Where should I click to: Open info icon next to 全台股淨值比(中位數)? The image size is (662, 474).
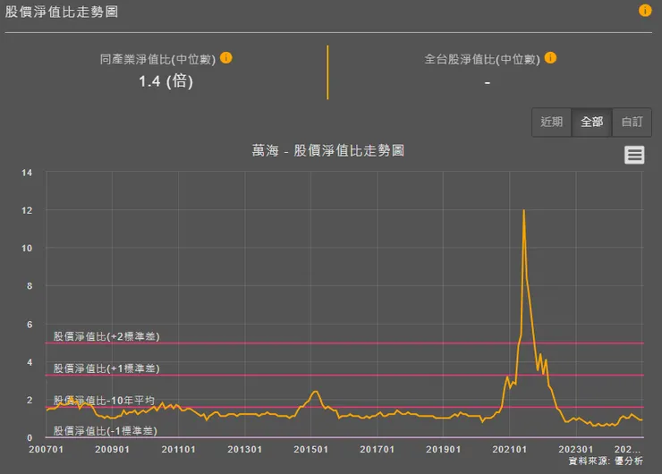550,58
